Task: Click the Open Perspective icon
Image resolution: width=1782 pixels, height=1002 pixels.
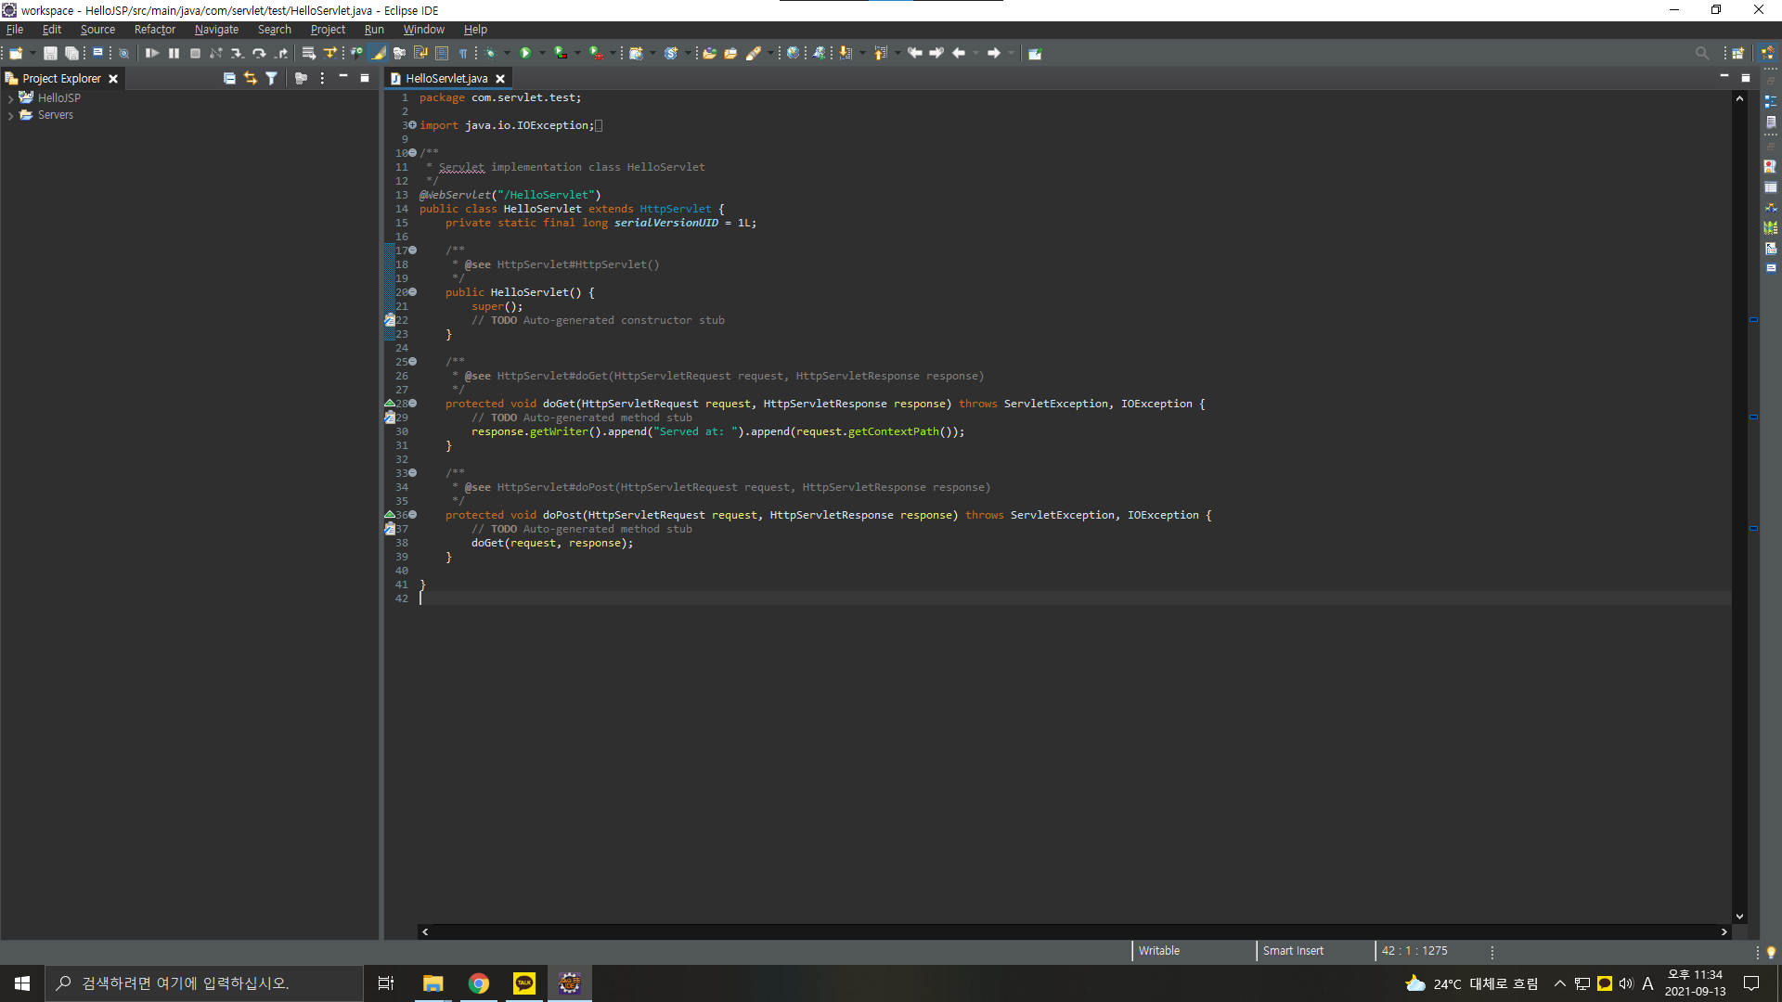Action: 1737,54
